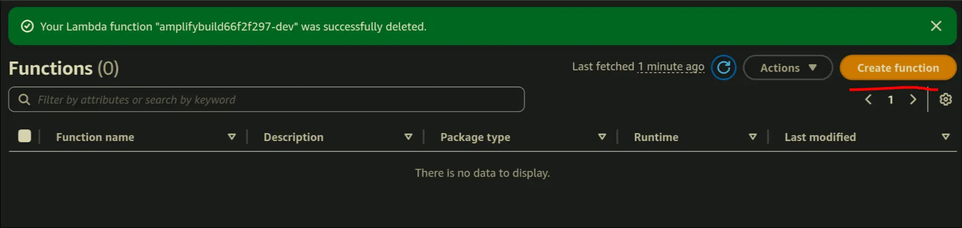
Task: Click the Last modified column header
Action: 820,137
